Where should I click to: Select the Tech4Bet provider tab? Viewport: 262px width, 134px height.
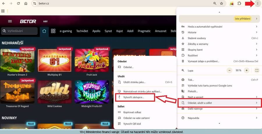82,31
